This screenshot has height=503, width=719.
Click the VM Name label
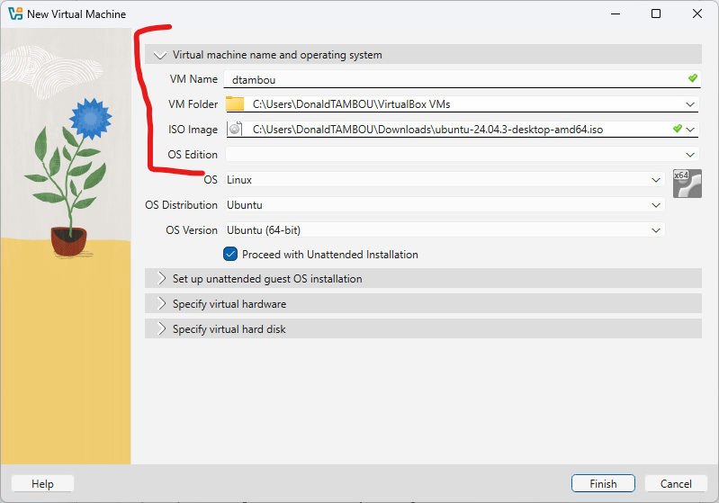coord(193,79)
